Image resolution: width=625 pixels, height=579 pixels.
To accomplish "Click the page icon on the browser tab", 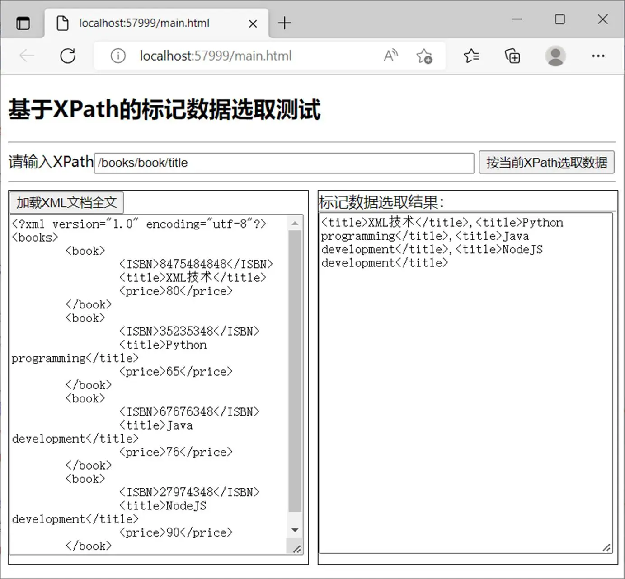I will [62, 23].
